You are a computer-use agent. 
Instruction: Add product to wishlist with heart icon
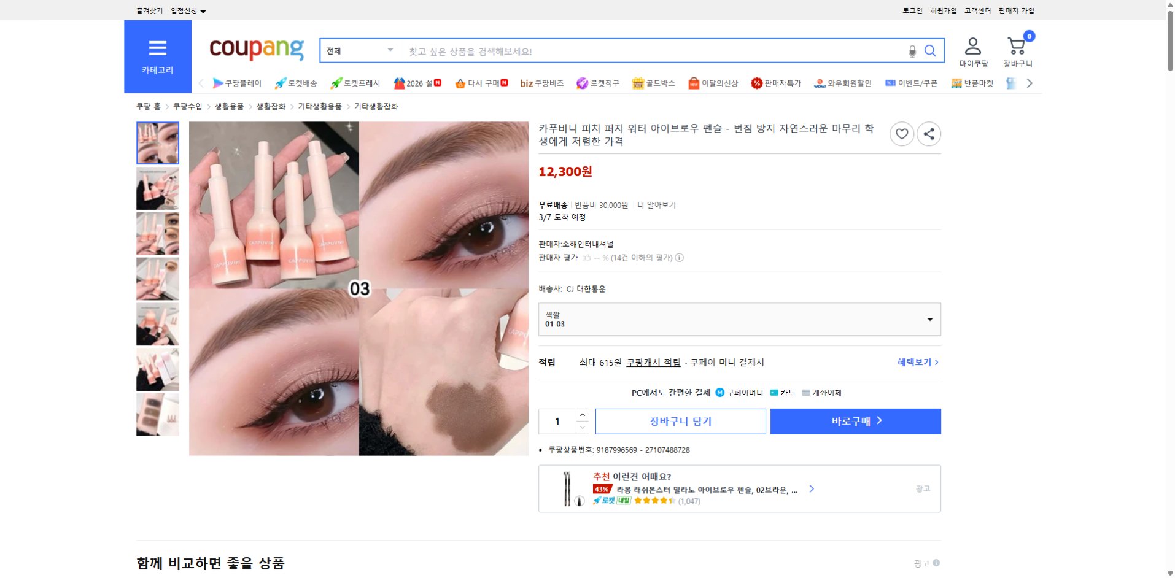coord(901,134)
